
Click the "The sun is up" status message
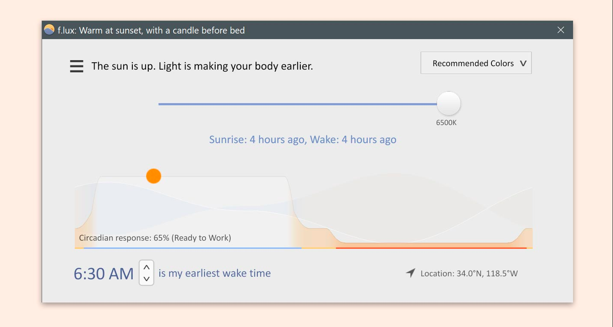click(202, 66)
